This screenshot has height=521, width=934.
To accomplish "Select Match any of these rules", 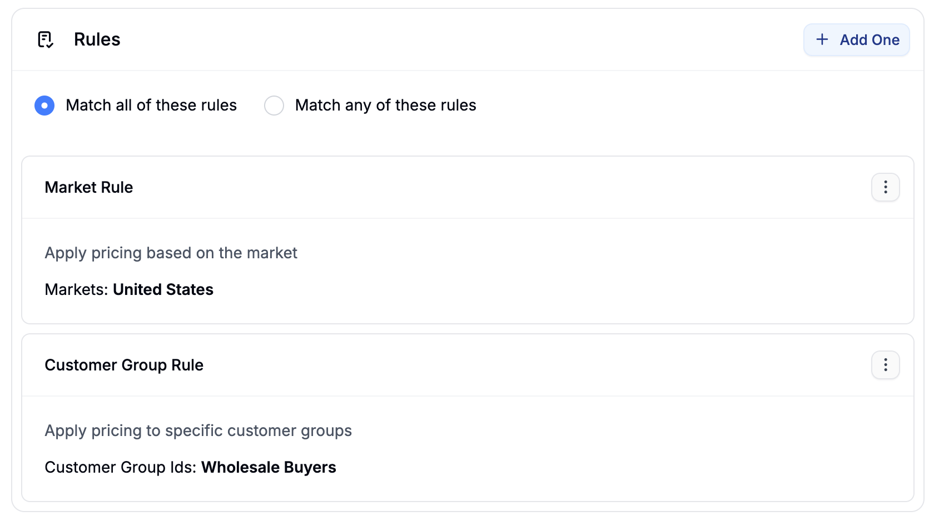I will click(274, 106).
